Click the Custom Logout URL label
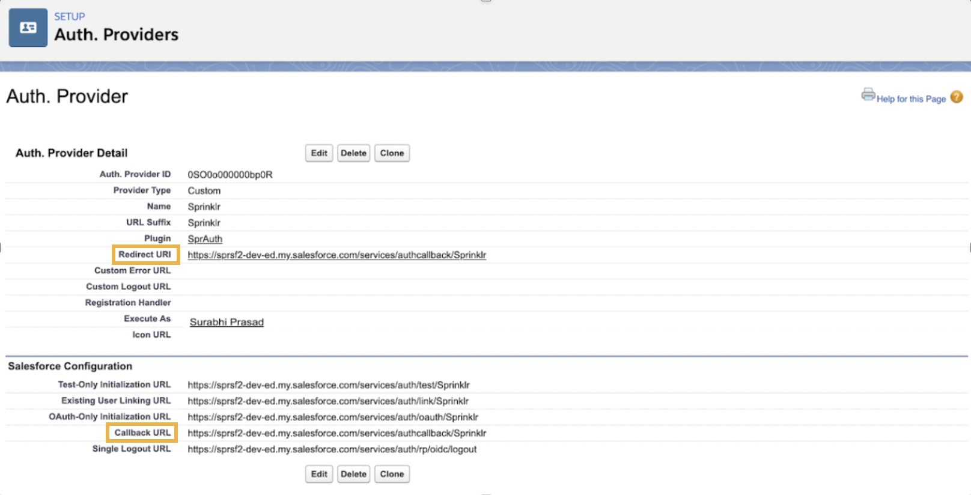Image resolution: width=971 pixels, height=495 pixels. pos(128,287)
